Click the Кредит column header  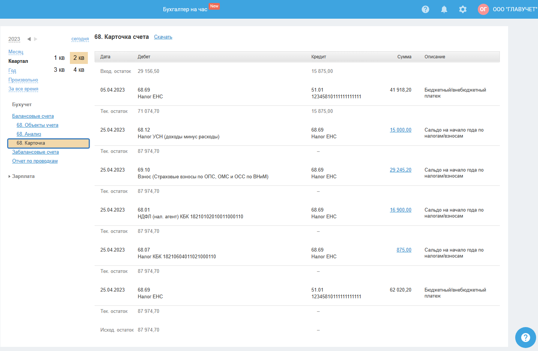319,57
